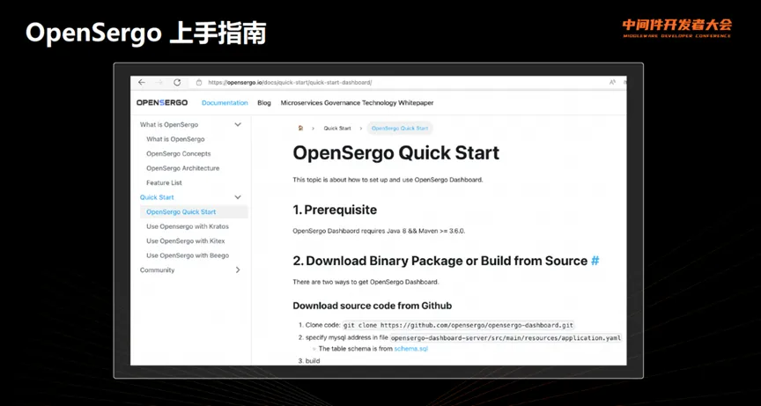
Task: Click Download source code from Github heading
Action: click(x=373, y=306)
